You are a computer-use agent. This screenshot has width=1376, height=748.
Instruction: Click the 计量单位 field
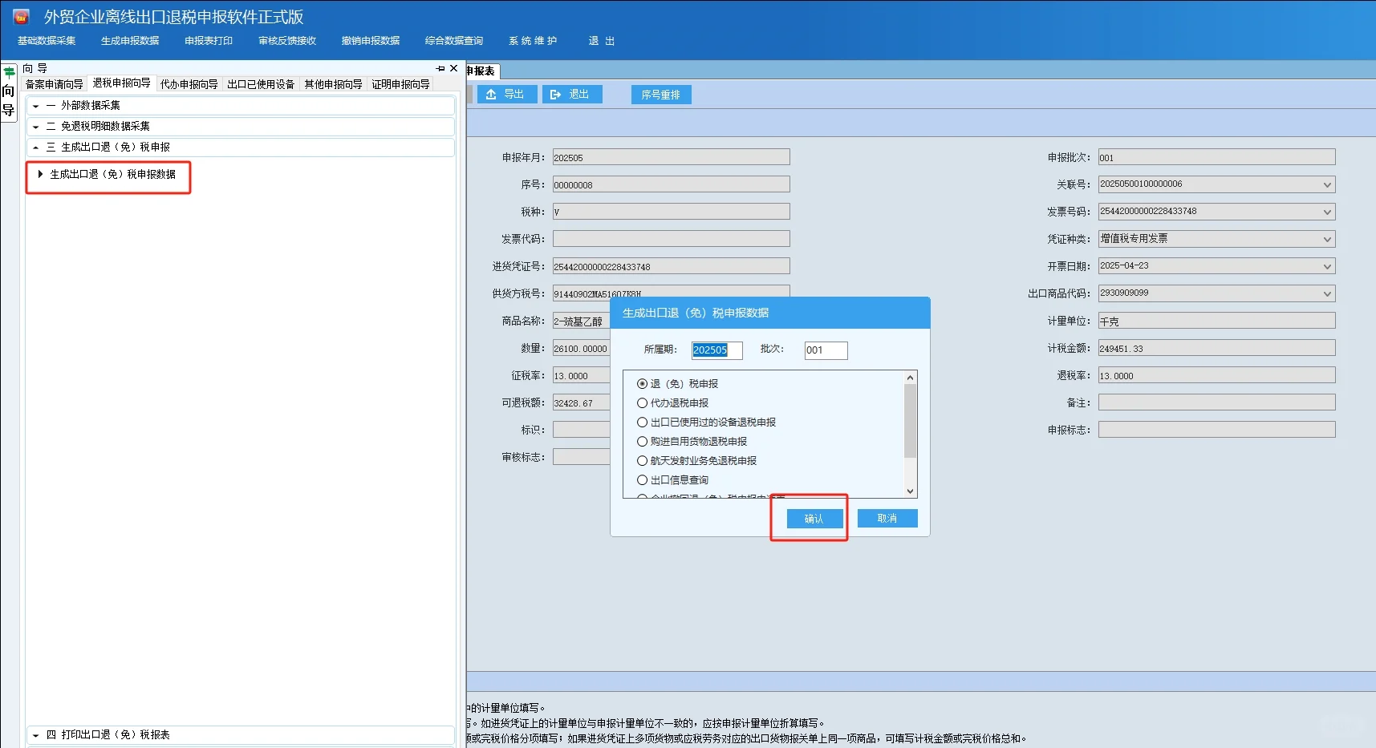click(1216, 321)
